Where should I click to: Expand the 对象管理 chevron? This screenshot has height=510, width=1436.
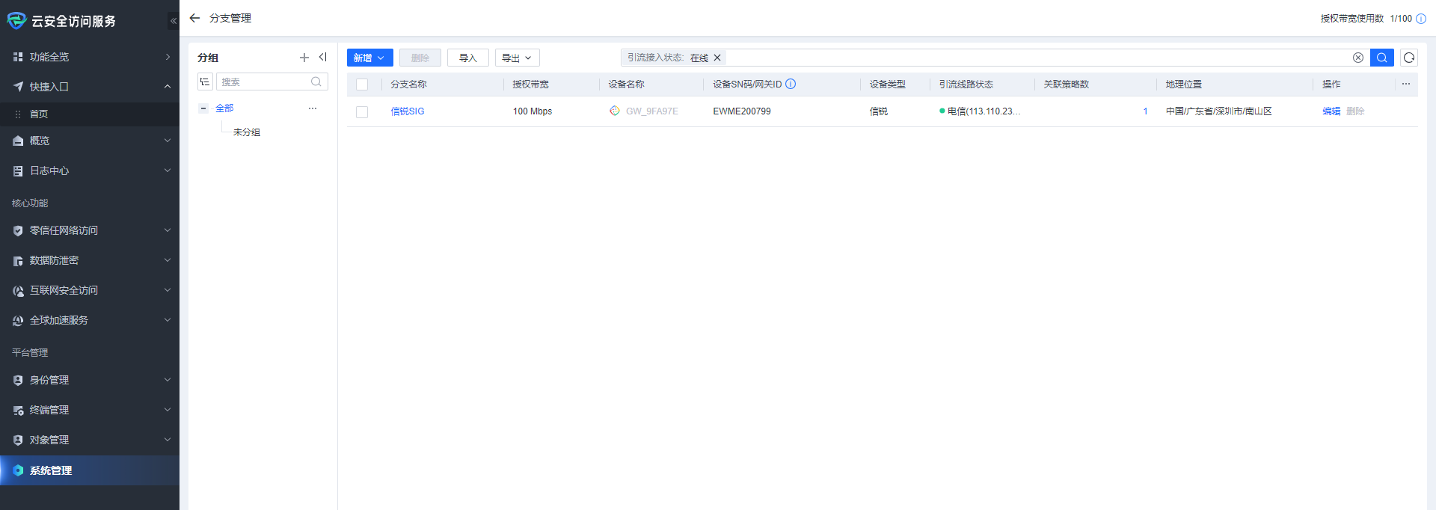(168, 440)
